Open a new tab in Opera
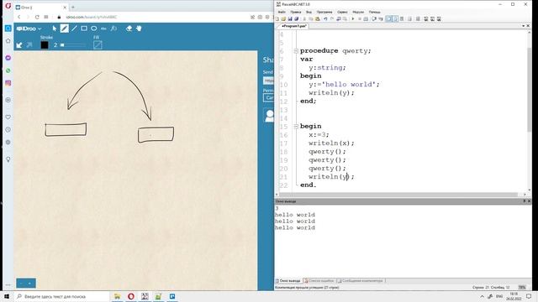This screenshot has height=302, width=538. tap(73, 7)
